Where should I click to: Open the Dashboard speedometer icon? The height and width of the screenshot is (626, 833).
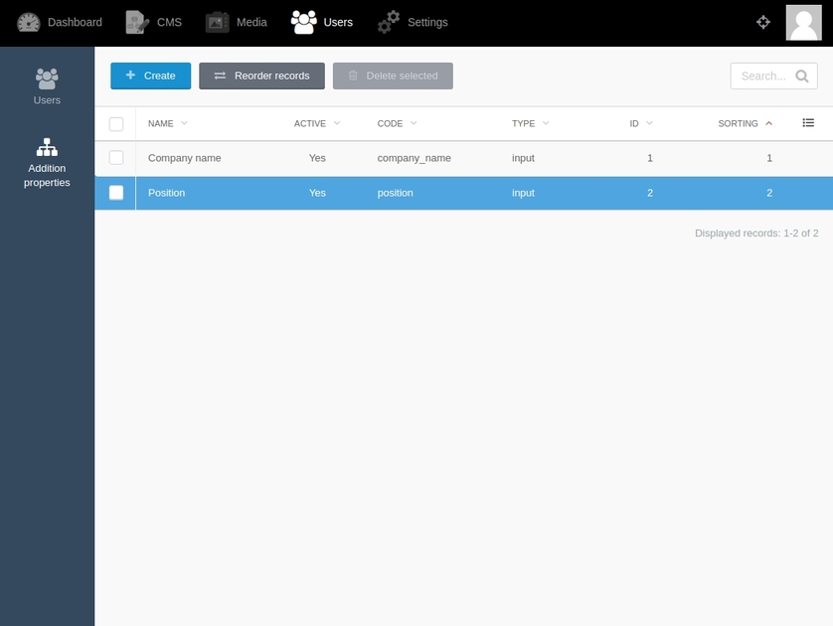(28, 22)
